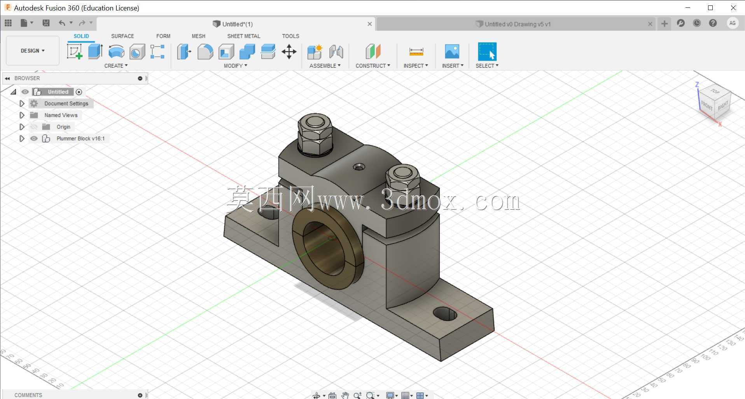Start a new sketch with Create Sketch
745x399 pixels.
(74, 51)
